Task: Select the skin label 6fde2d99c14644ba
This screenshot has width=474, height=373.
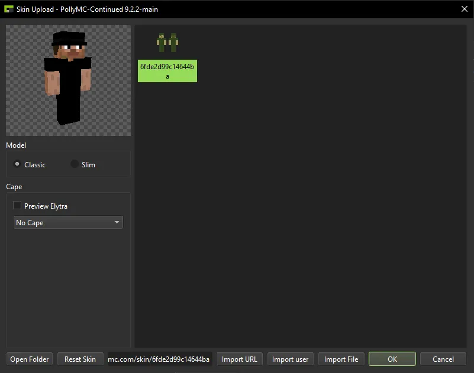Action: coord(167,71)
